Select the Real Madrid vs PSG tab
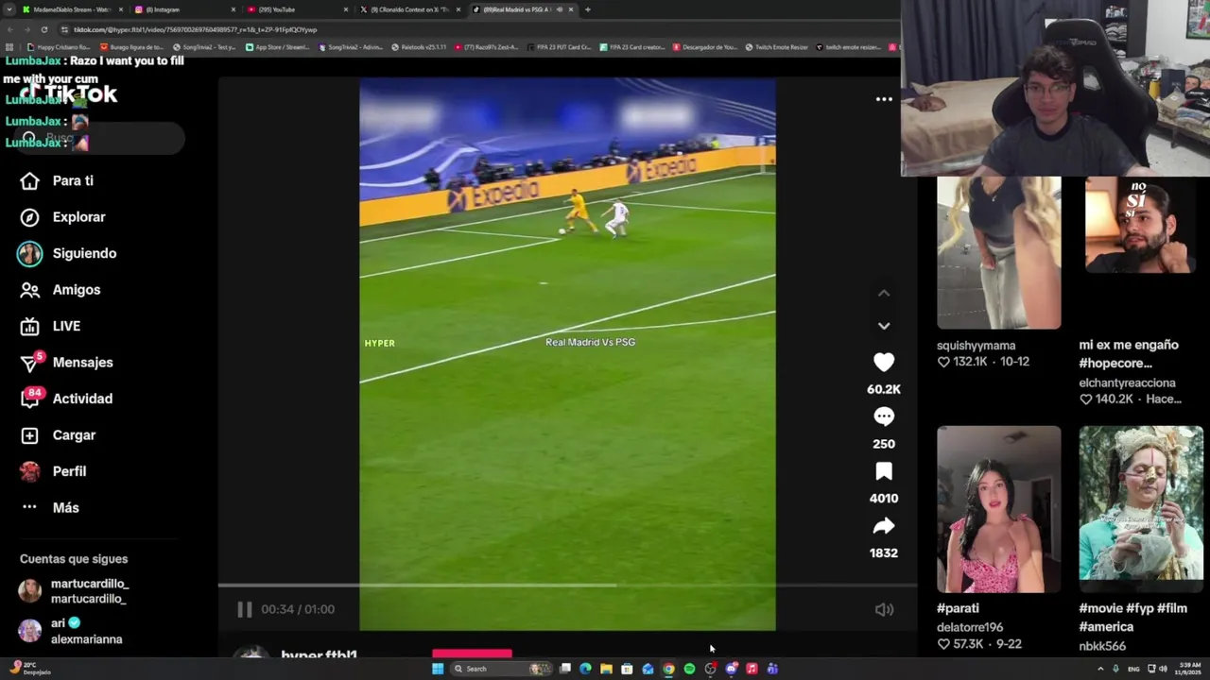 click(x=521, y=9)
